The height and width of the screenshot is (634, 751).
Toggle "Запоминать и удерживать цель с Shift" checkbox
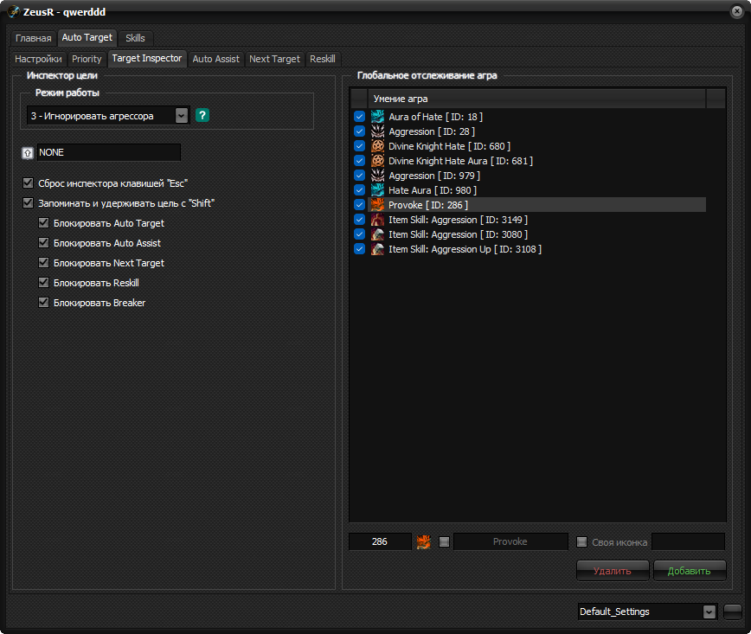tap(29, 203)
